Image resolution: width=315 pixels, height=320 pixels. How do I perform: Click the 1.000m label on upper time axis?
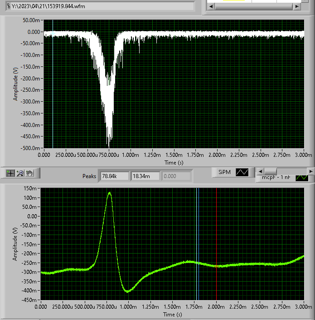(x=131, y=155)
